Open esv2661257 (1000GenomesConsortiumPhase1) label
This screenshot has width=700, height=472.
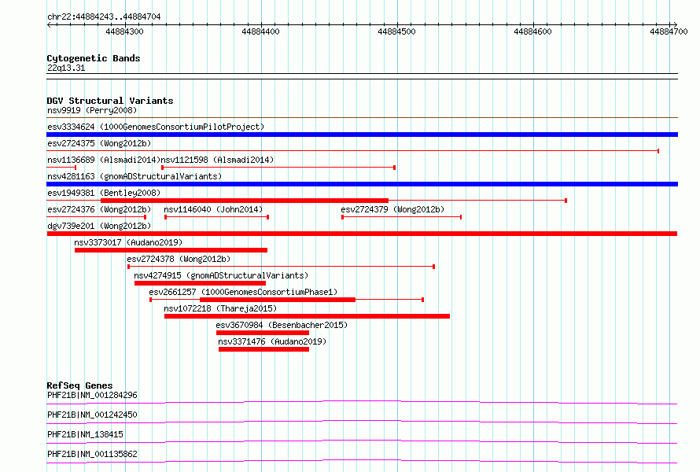coord(243,292)
